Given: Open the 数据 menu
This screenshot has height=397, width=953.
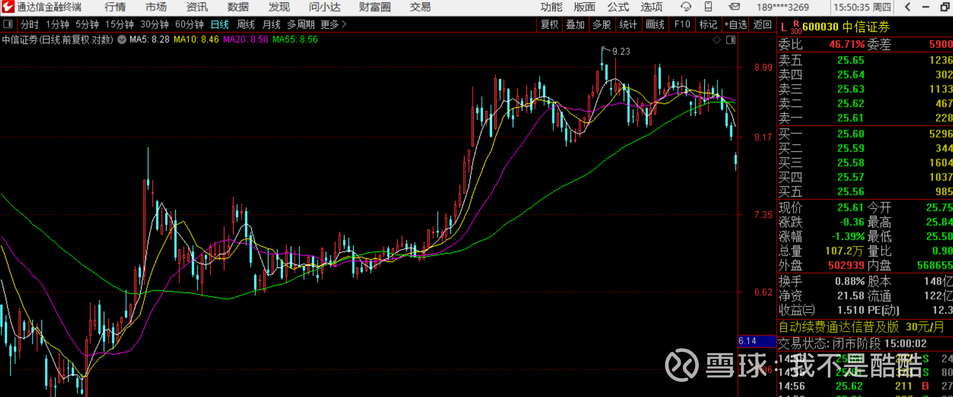Looking at the screenshot, I should click(x=238, y=7).
